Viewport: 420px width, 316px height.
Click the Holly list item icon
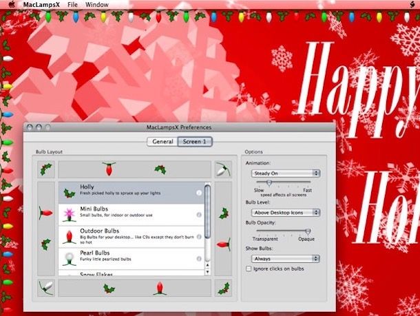[70, 193]
